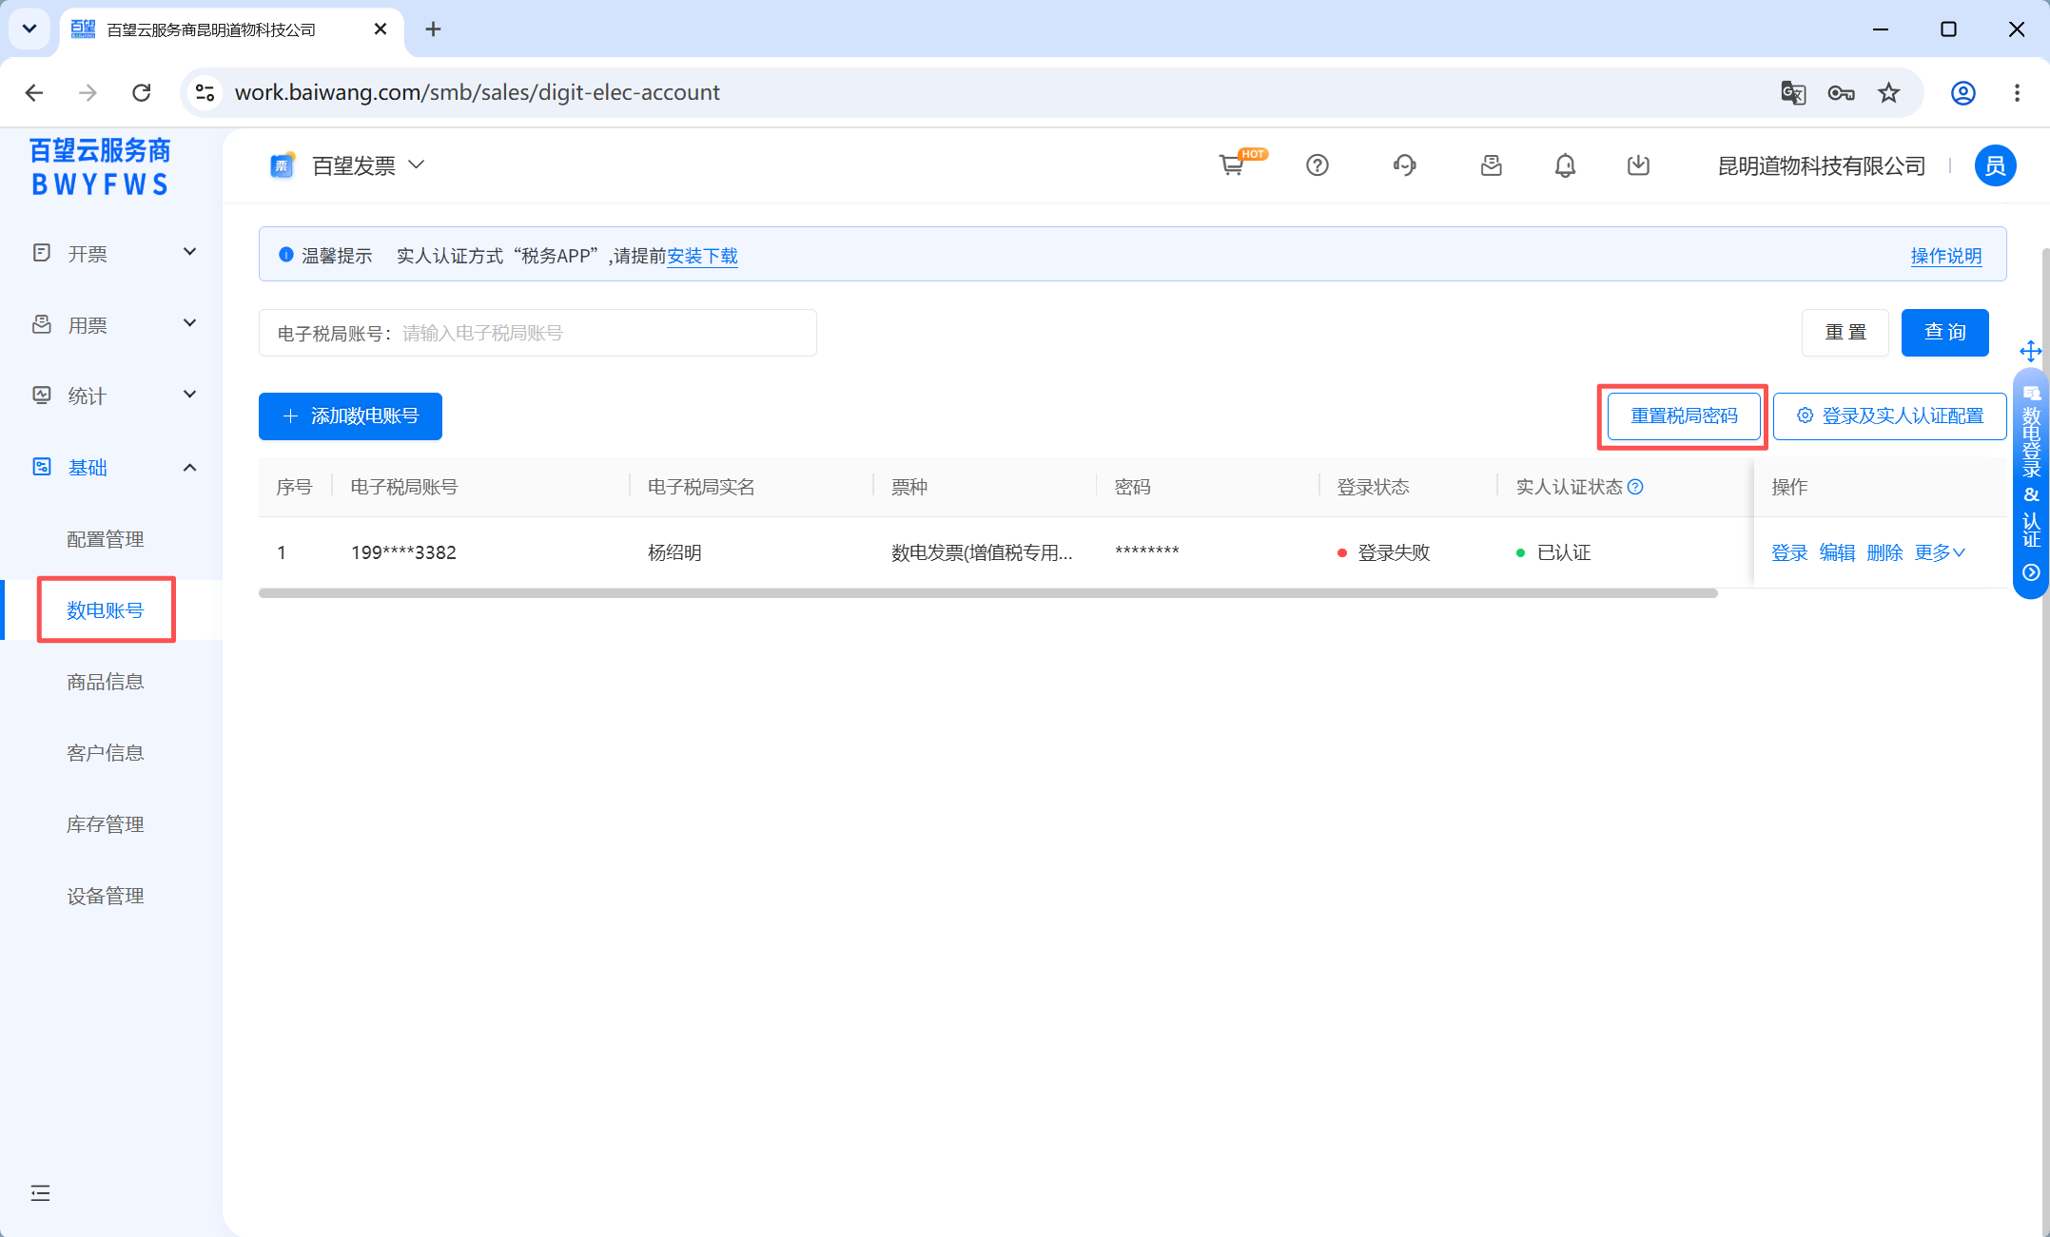Open 更多 dropdown in account row

pyautogui.click(x=1940, y=552)
